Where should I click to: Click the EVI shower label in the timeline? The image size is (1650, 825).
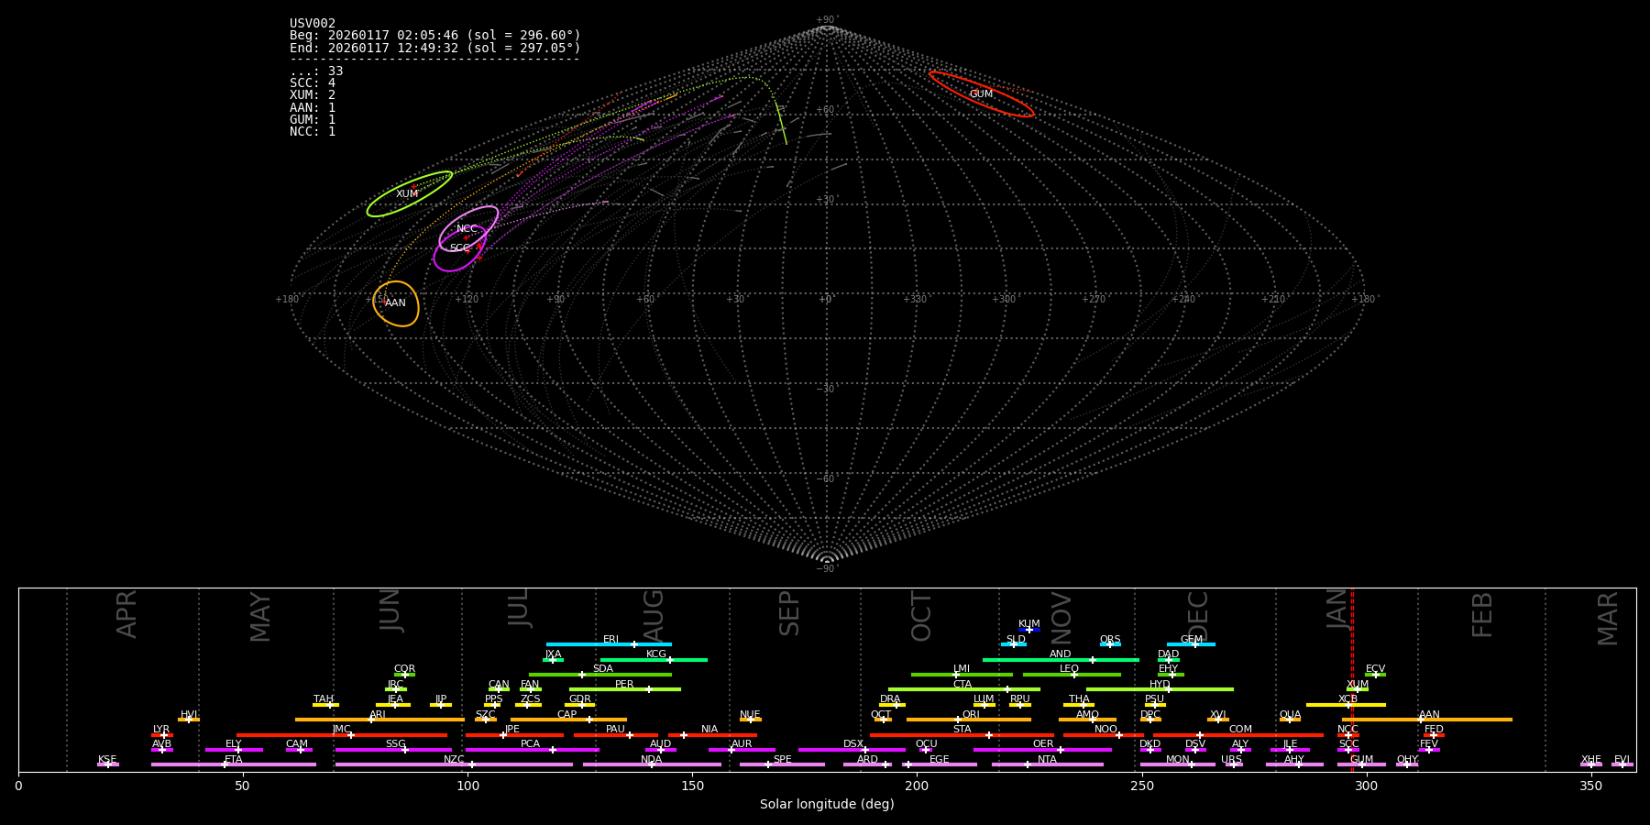(1622, 760)
